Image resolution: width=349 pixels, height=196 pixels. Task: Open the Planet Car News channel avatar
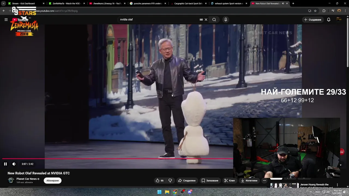11,180
